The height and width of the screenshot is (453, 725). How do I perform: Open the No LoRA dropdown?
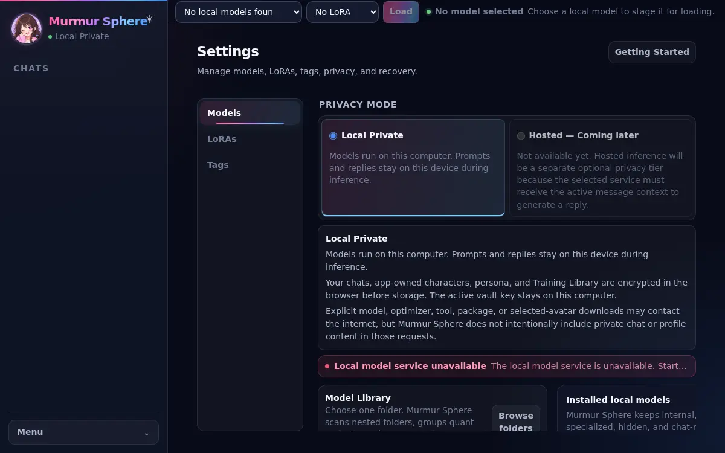click(x=343, y=12)
